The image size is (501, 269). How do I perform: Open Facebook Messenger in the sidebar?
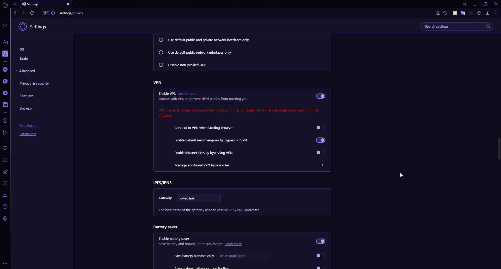[5, 70]
